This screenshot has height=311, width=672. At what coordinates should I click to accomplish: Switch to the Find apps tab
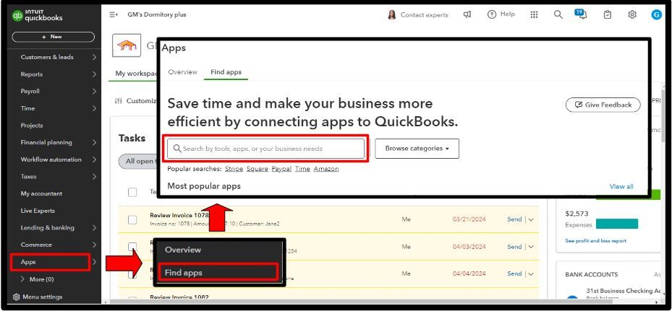[226, 72]
